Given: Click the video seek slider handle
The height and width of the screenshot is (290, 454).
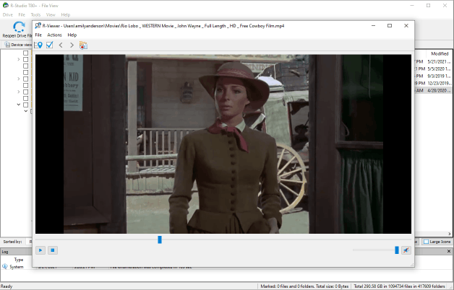Looking at the screenshot, I should pyautogui.click(x=160, y=240).
